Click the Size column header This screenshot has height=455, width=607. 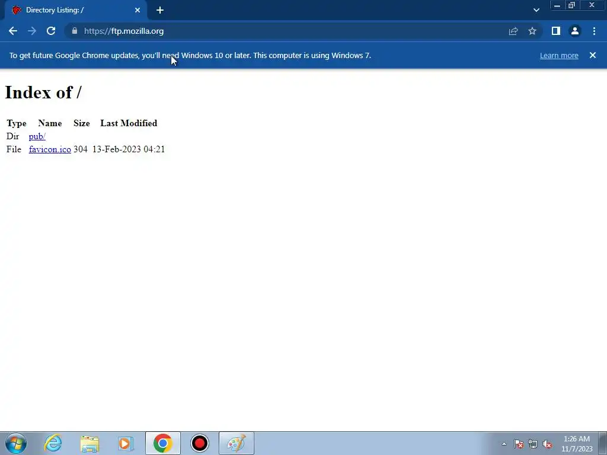pos(82,123)
